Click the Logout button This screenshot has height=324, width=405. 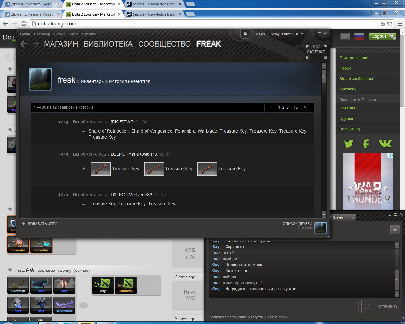(x=382, y=36)
